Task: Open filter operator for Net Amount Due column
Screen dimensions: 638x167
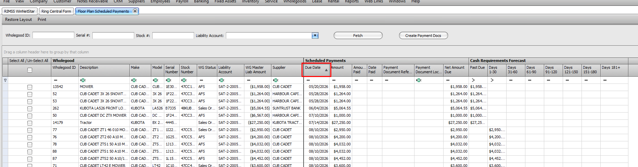Action: tap(448, 80)
